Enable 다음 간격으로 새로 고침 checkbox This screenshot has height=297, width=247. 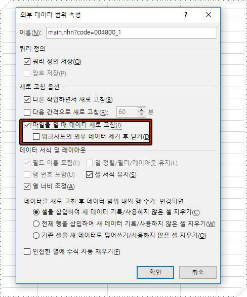click(27, 112)
